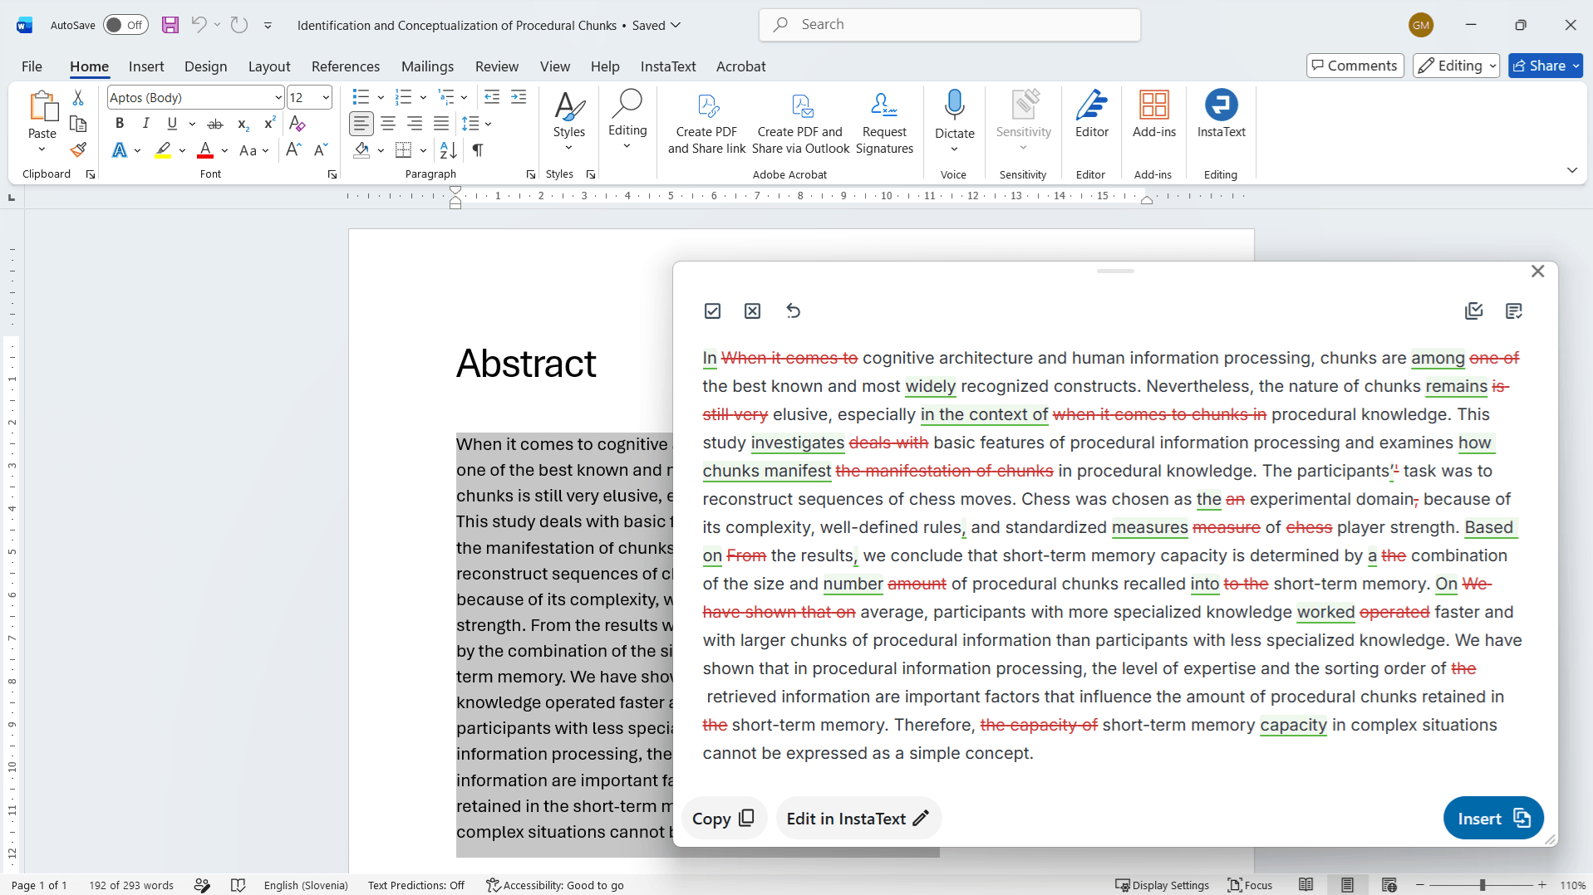Toggle Italic formatting
This screenshot has width=1593, height=895.
click(146, 124)
